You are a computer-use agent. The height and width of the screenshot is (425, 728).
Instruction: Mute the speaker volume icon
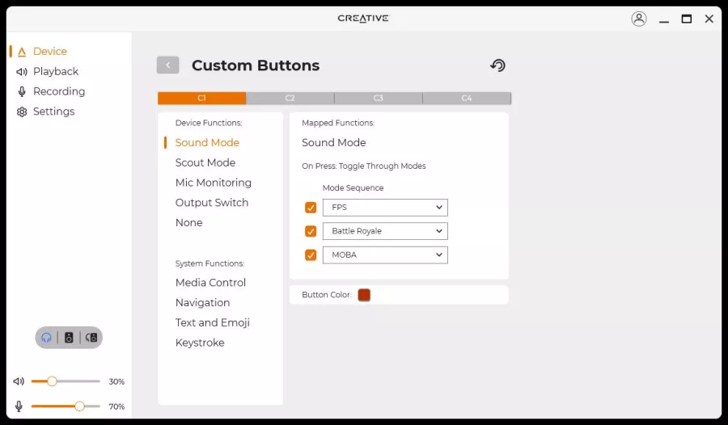point(19,381)
